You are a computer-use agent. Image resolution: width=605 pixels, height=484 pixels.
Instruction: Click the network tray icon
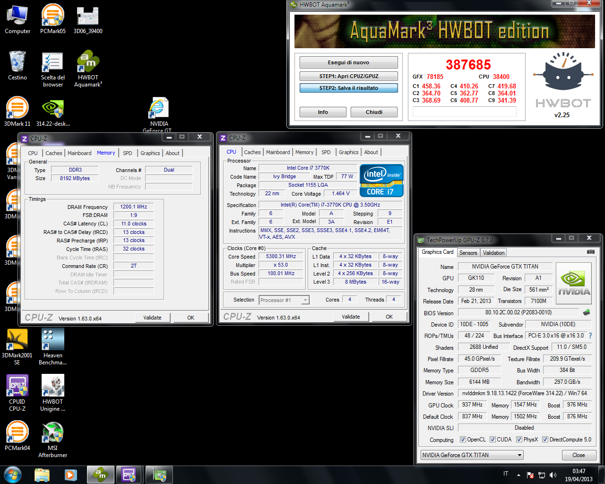click(542, 475)
